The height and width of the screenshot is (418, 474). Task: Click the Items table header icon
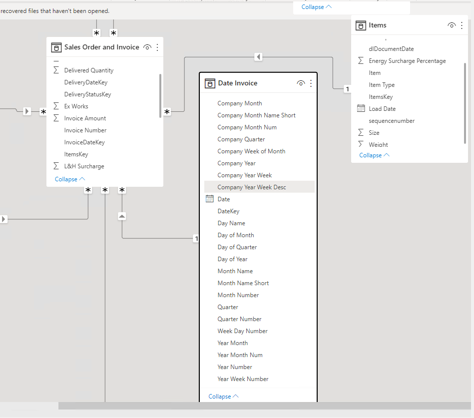point(361,25)
